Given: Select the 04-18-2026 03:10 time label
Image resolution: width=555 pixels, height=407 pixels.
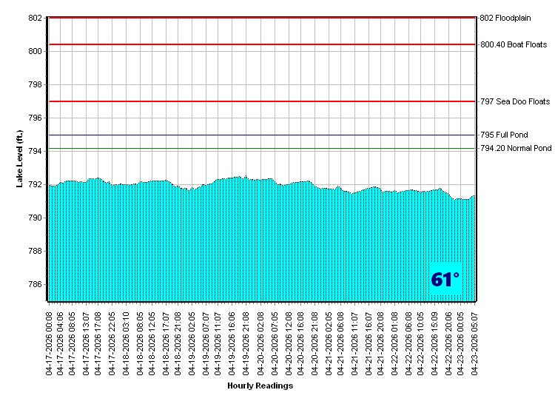Looking at the screenshot, I should tap(127, 340).
